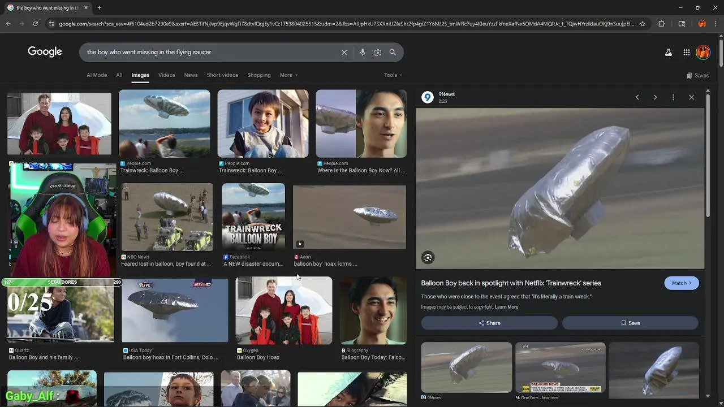
Task: Switch to the Videos tab
Action: 166,75
